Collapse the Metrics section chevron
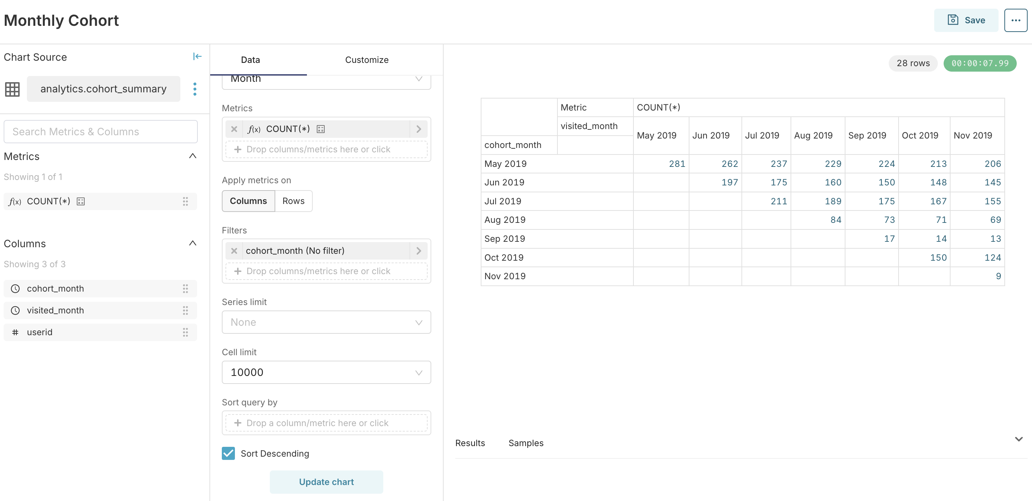This screenshot has width=1032, height=501. 192,156
